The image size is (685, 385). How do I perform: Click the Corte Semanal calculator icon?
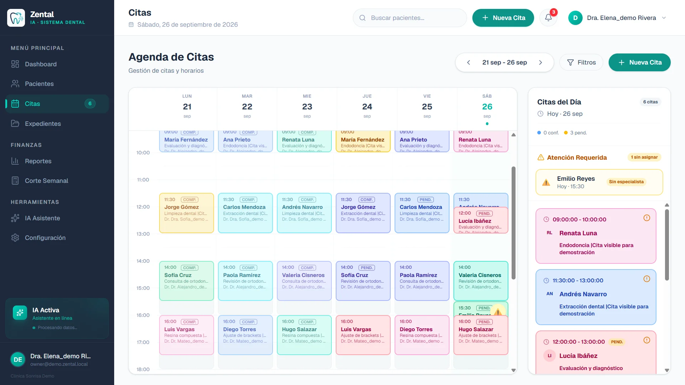point(15,181)
